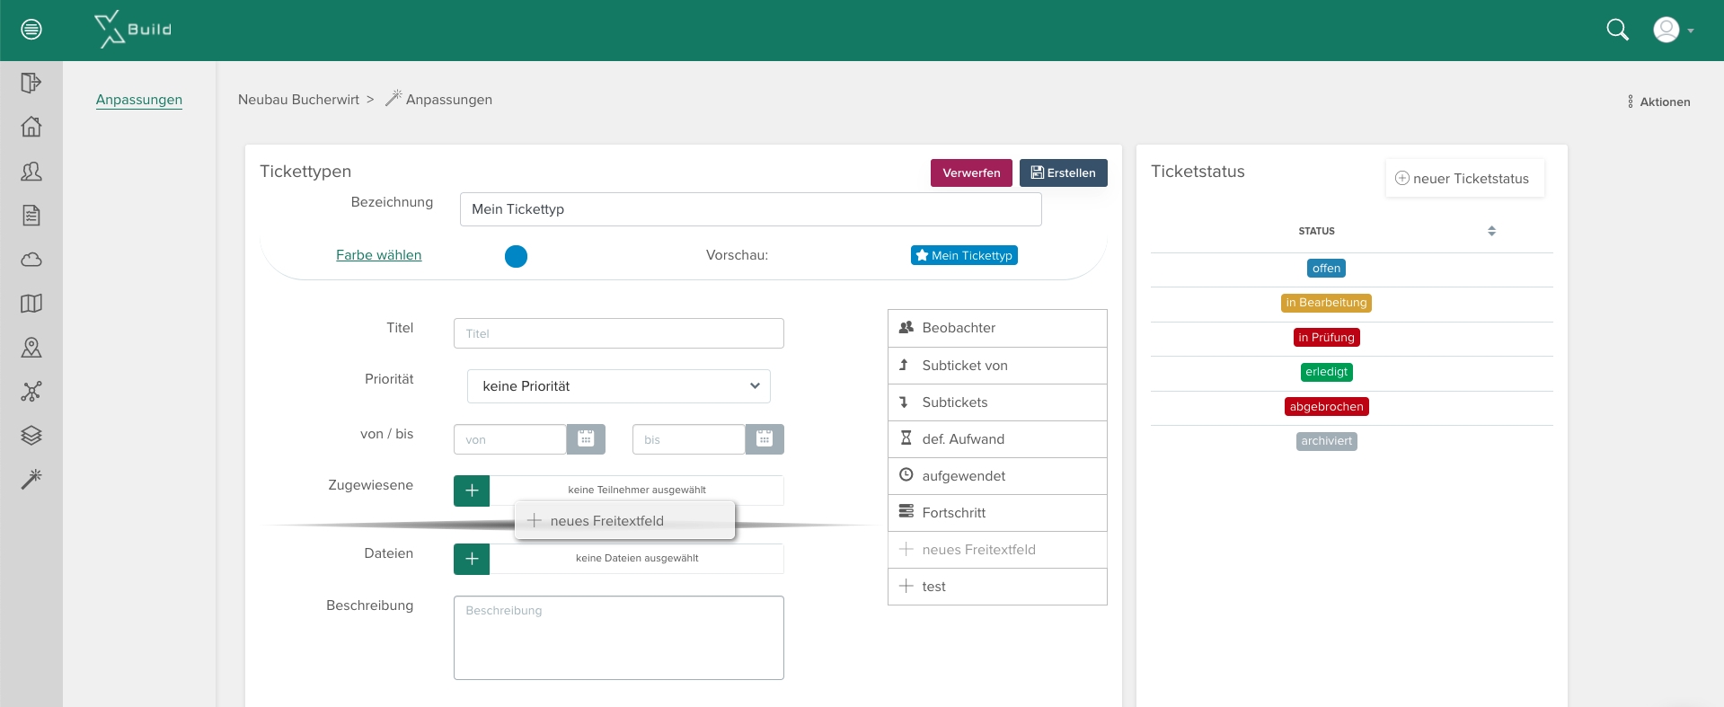The width and height of the screenshot is (1724, 707).
Task: Select the erledigt status badge
Action: coord(1326,372)
